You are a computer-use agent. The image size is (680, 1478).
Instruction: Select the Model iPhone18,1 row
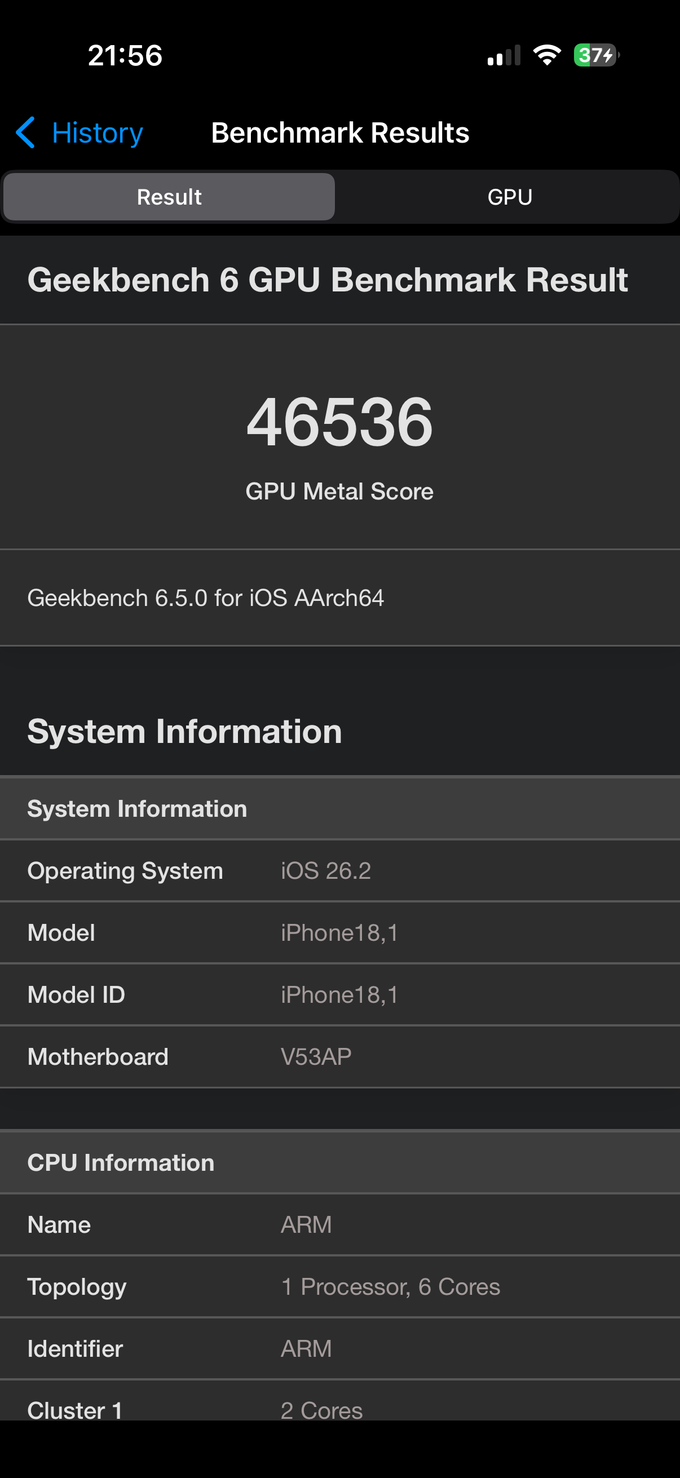[x=339, y=933]
